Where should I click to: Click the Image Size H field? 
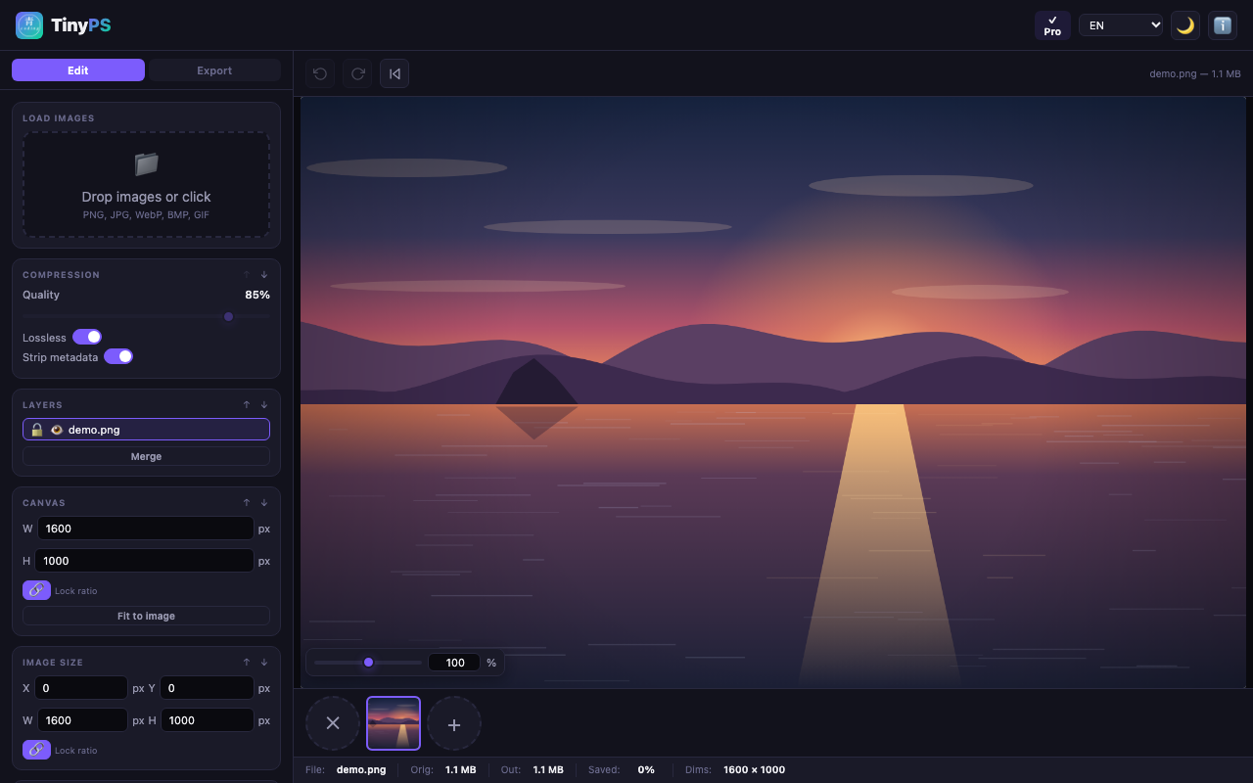click(208, 720)
